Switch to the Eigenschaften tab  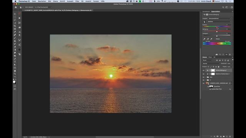(x=216, y=11)
